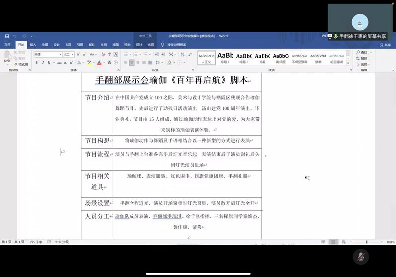
Task: Click the Paste (粘贴) icon
Action: click(7, 57)
